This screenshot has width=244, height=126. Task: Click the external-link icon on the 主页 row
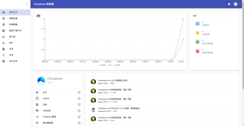[x=79, y=92]
